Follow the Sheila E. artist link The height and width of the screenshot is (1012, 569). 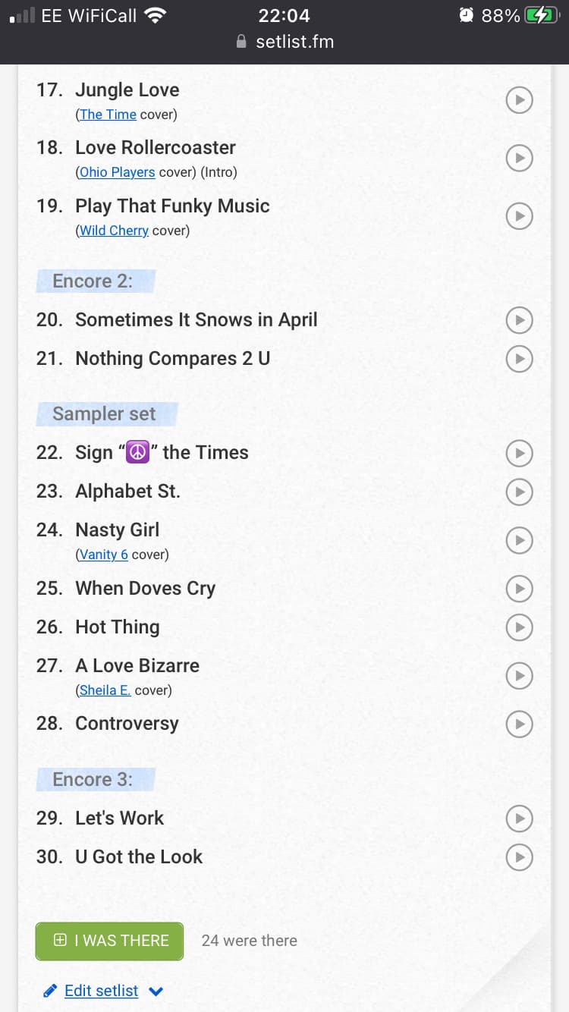[105, 690]
